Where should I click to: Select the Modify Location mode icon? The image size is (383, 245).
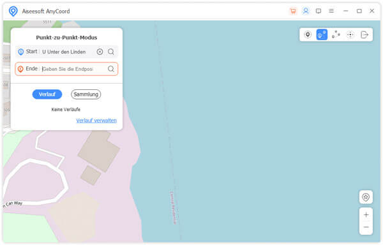click(x=308, y=34)
